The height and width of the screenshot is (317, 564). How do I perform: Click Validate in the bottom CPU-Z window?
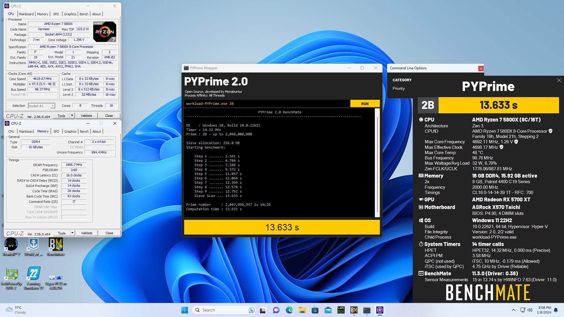(87, 233)
